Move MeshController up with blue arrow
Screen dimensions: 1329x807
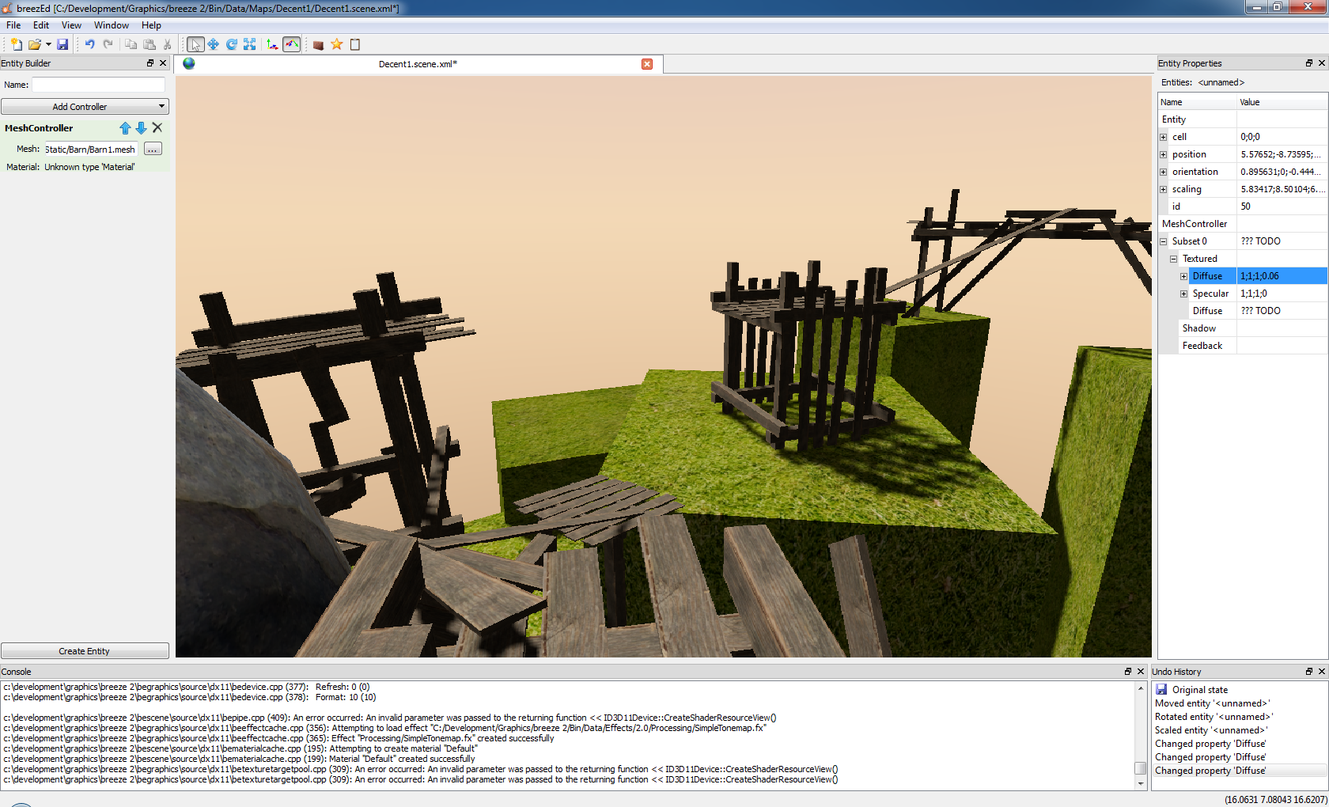click(x=125, y=128)
